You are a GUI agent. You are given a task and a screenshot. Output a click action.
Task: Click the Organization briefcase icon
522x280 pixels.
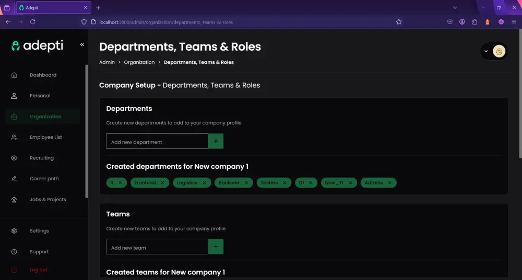(14, 116)
